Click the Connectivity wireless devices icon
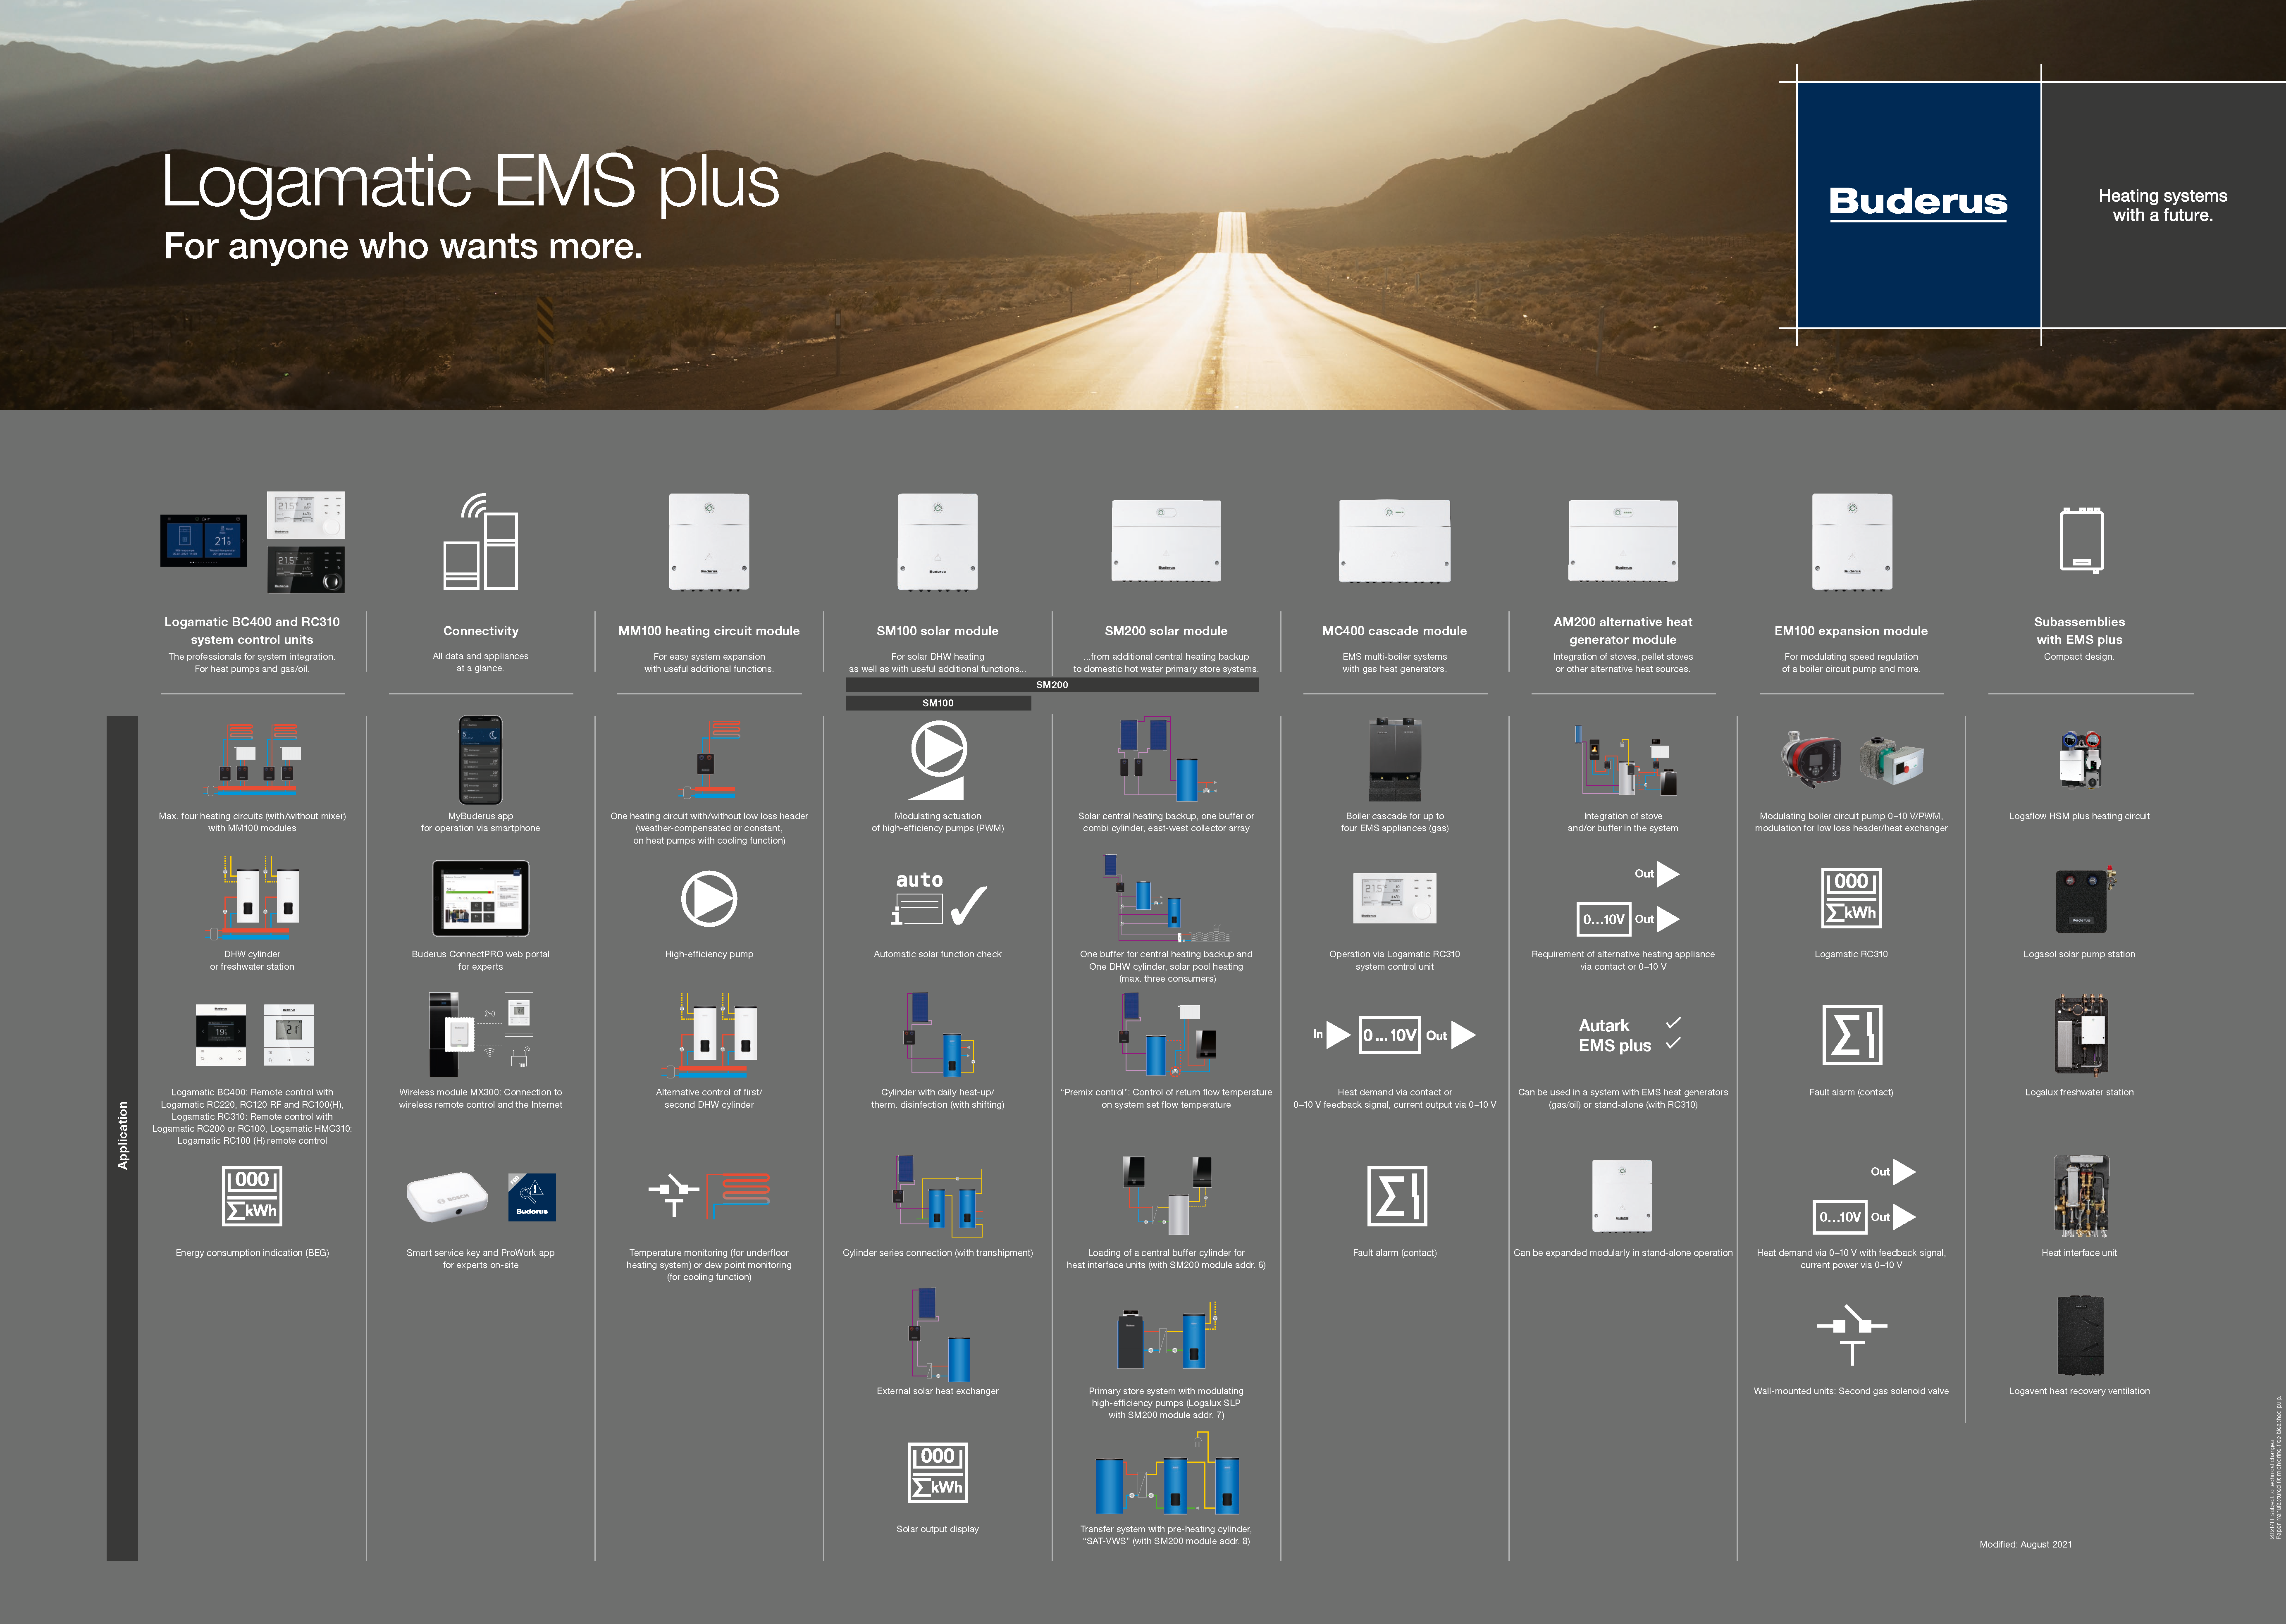The width and height of the screenshot is (2286, 1624). coord(481,541)
